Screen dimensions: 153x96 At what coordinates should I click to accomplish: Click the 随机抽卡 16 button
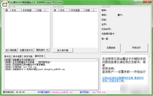click(42, 50)
